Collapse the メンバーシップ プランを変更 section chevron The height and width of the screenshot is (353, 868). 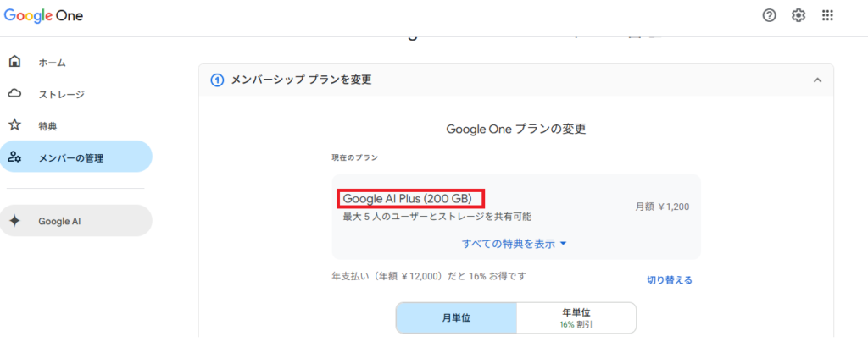817,80
